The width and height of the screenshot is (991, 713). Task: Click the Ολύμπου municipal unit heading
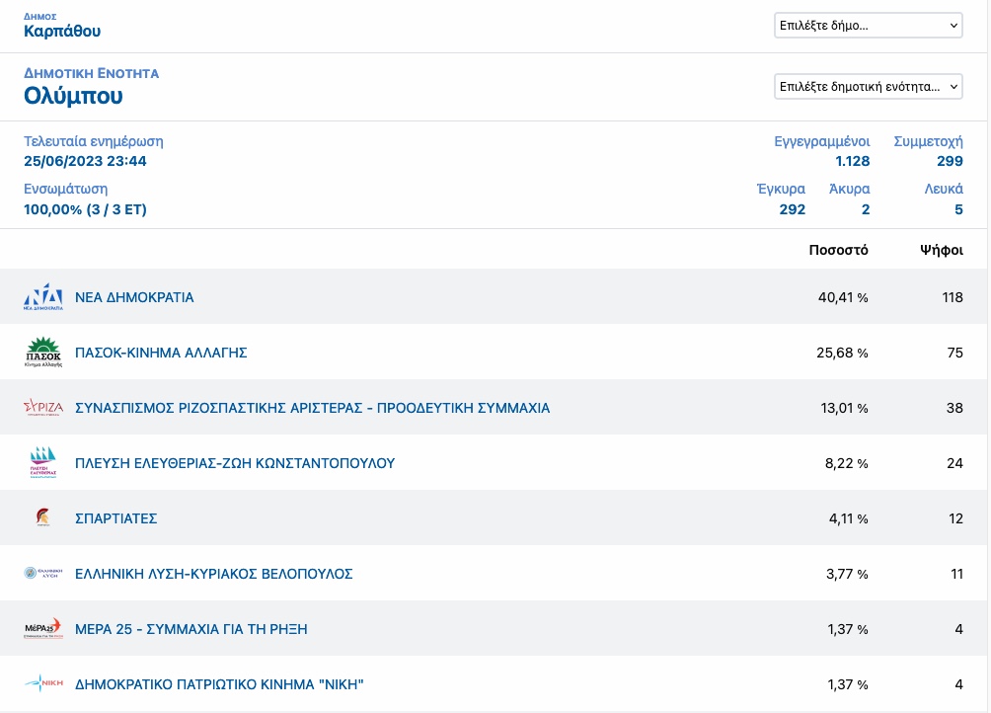tap(73, 96)
